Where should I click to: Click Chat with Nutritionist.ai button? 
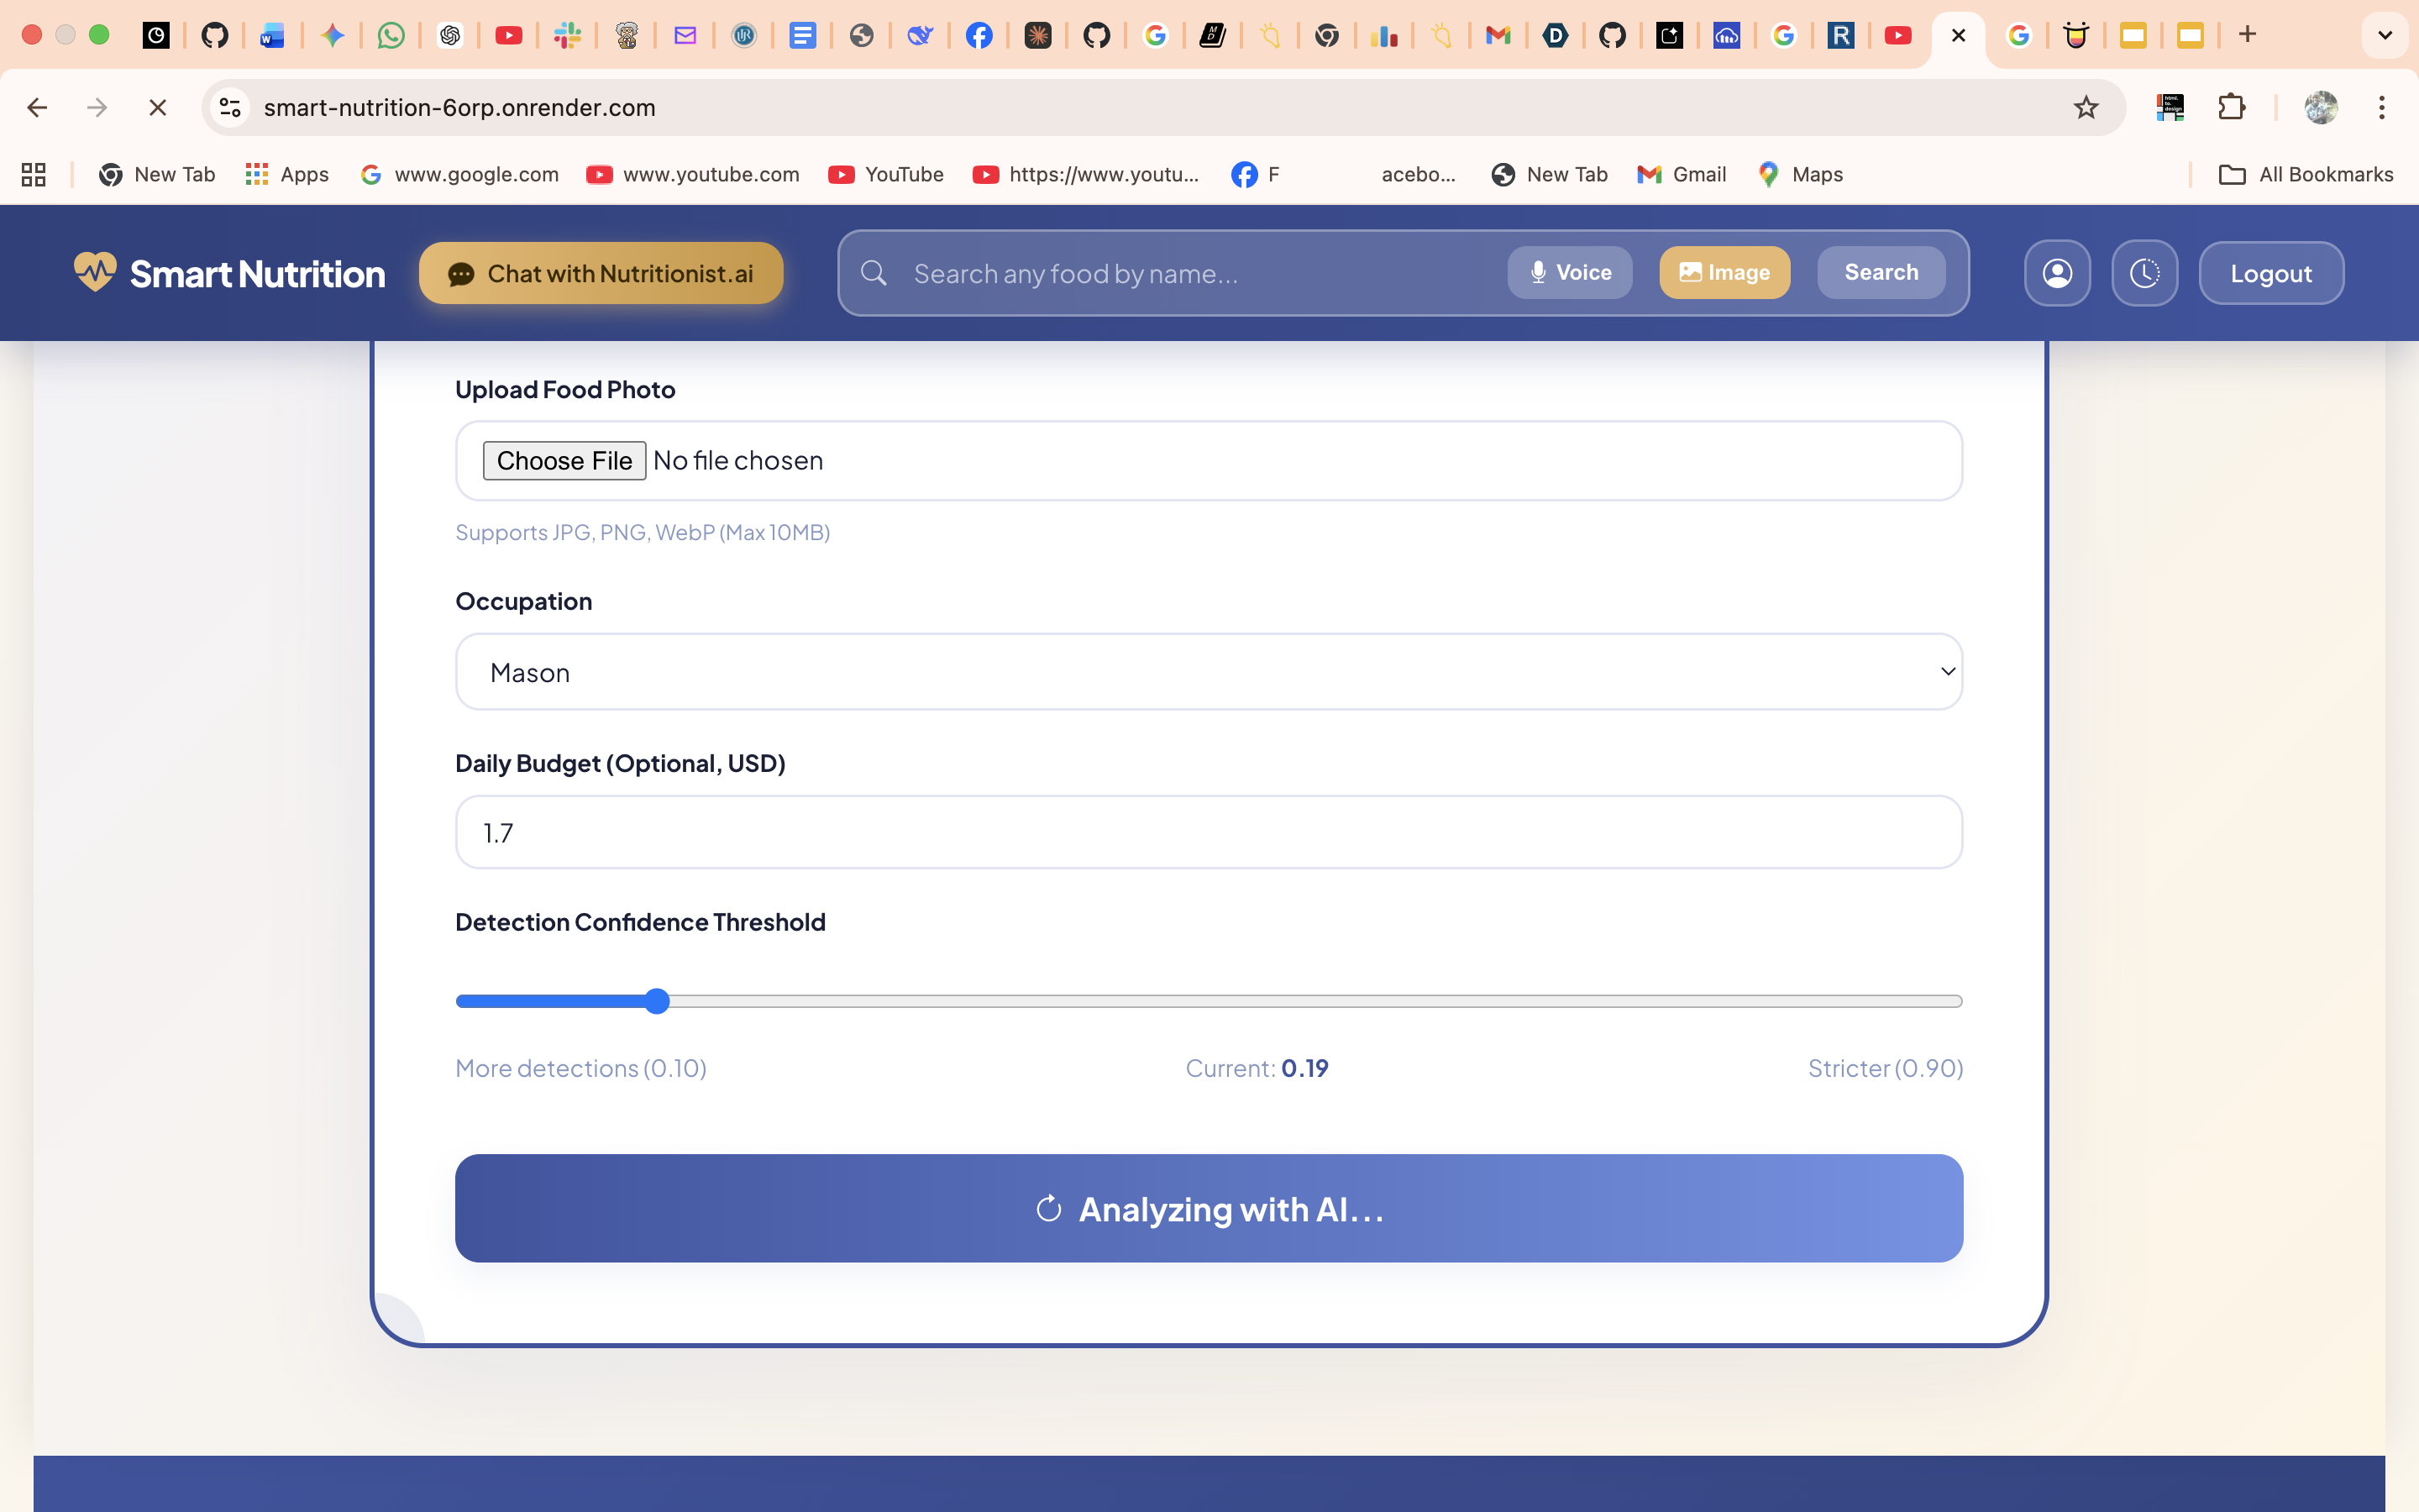coord(601,273)
